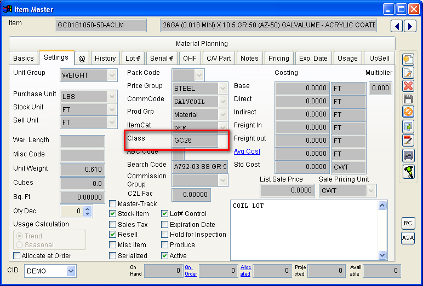Click the green pushpin icon
The image size is (423, 286).
408,171
